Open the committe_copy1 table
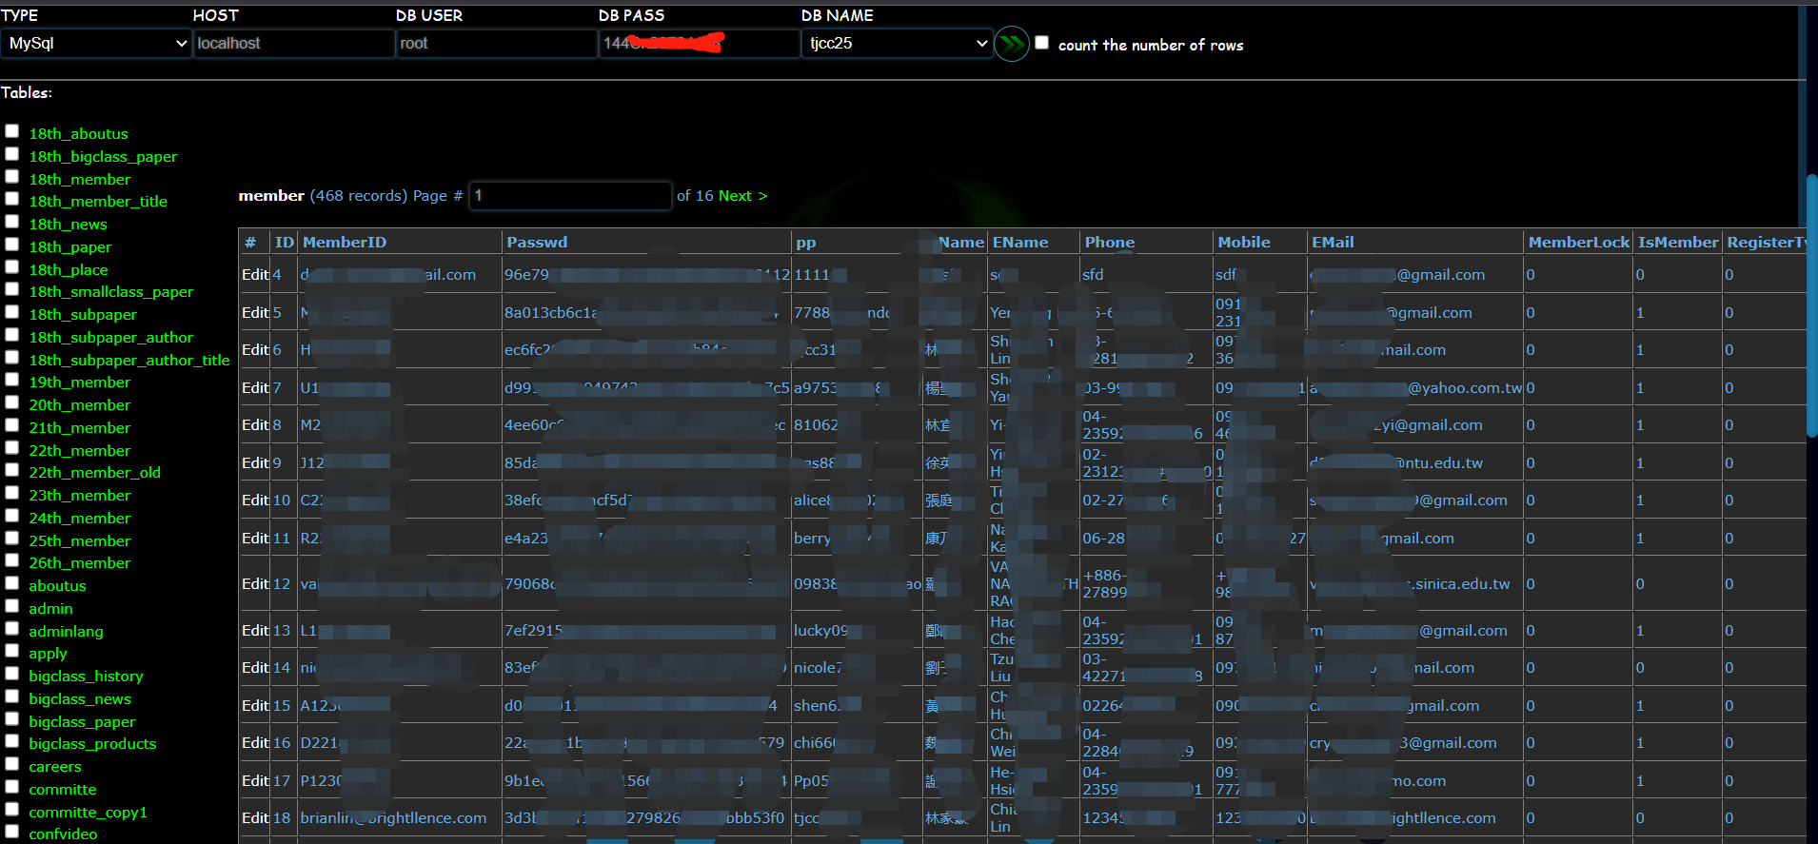Image resolution: width=1818 pixels, height=844 pixels. click(x=88, y=812)
